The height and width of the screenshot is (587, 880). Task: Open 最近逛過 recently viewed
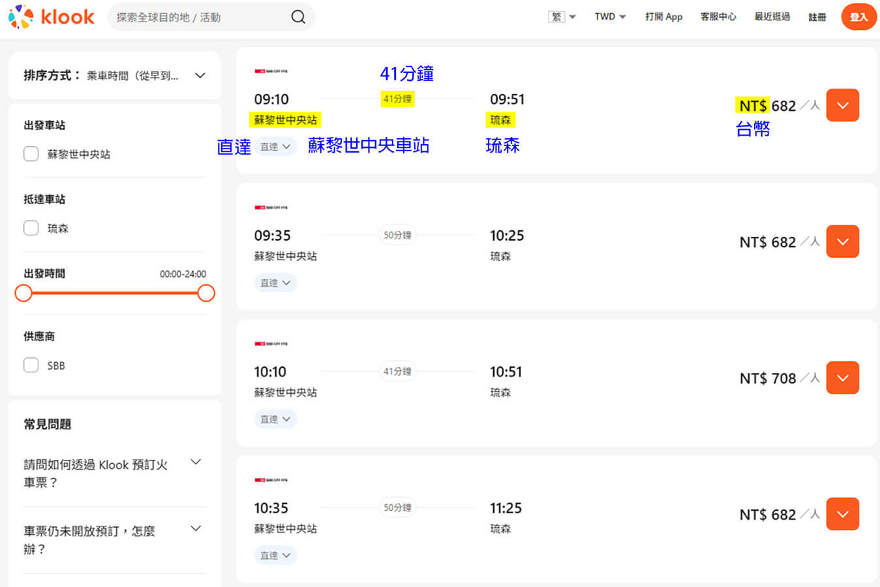[x=772, y=17]
